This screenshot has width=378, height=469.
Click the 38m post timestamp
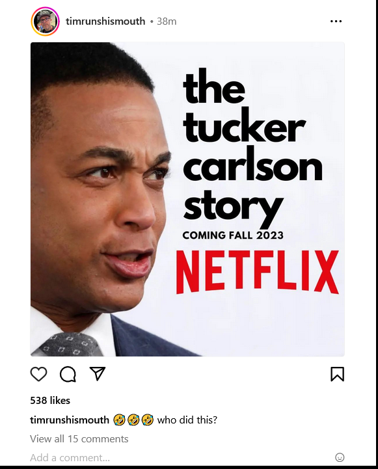(x=167, y=21)
